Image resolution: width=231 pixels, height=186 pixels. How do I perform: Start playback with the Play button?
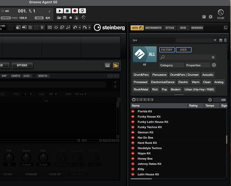59,11
